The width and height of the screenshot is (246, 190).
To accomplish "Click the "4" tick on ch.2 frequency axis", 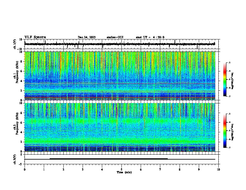I will point(21,132).
